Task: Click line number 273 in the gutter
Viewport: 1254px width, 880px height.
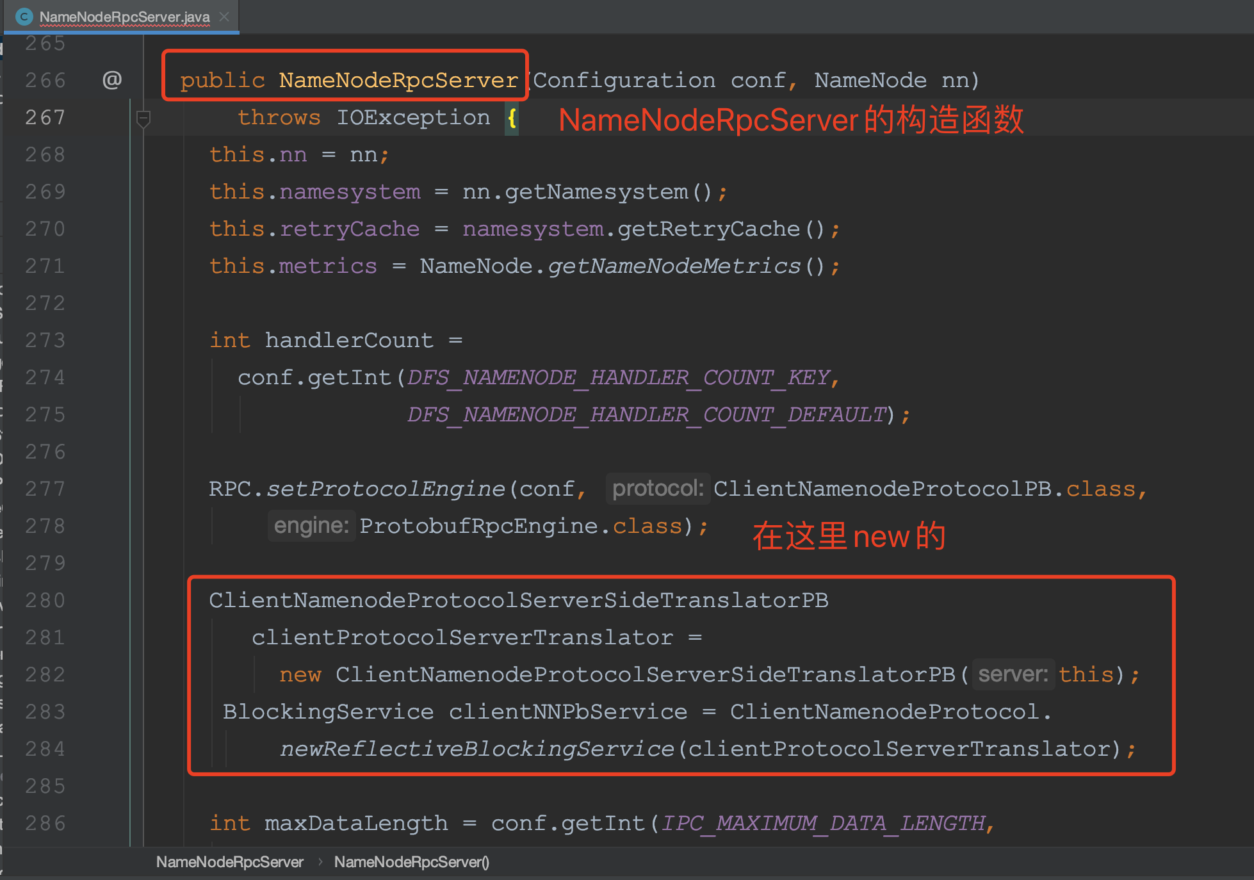Action: (x=45, y=339)
